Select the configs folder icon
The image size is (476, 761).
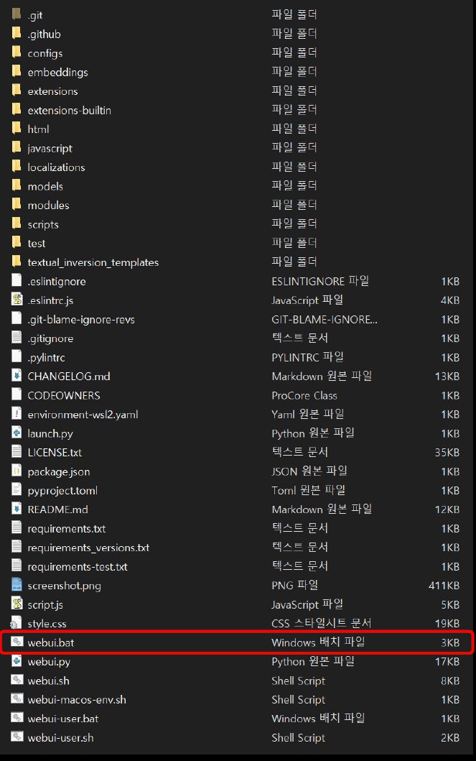tap(17, 52)
